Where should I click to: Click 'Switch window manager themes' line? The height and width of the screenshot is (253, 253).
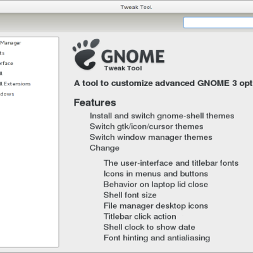pos(151,137)
